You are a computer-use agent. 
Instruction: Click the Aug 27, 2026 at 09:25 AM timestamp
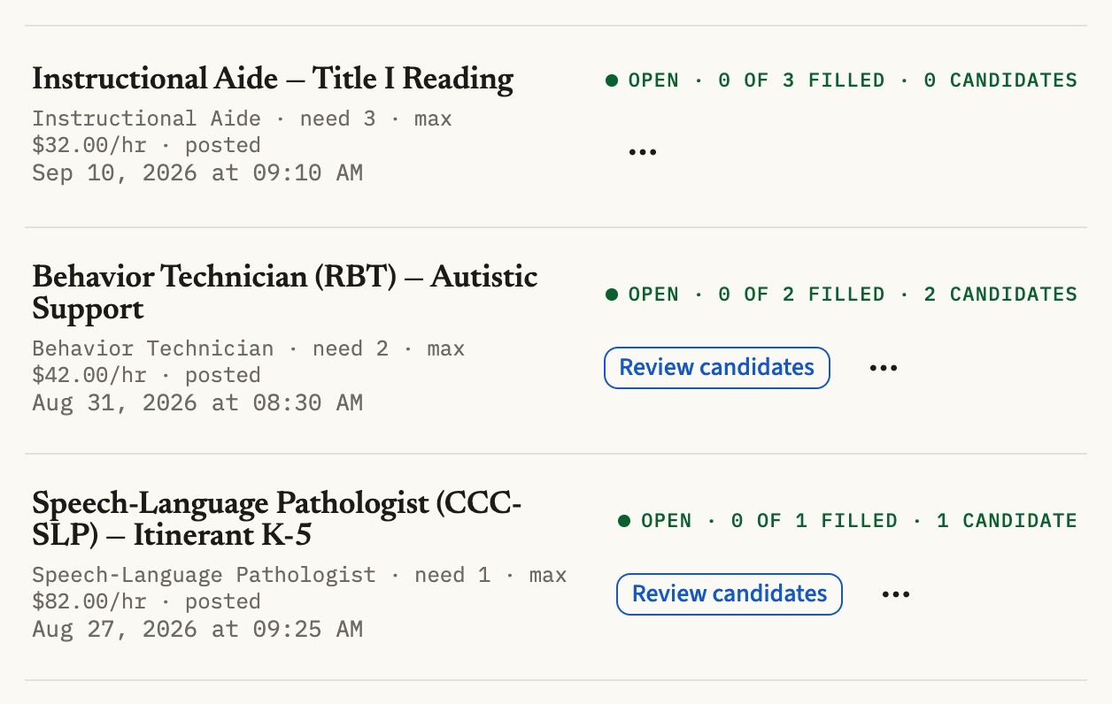point(197,629)
